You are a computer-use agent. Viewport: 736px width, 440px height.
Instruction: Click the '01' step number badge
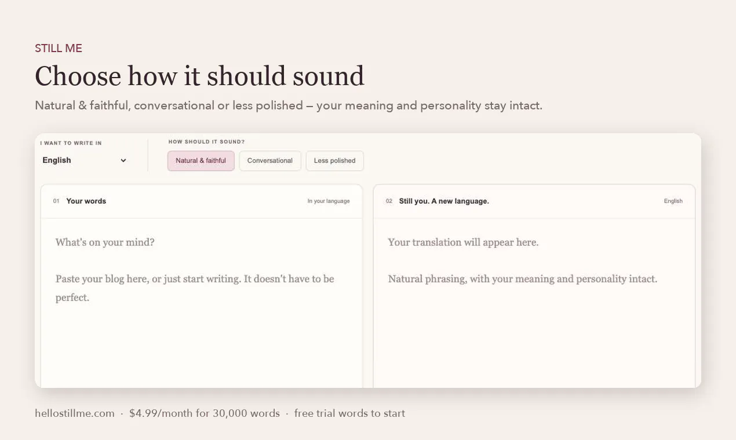56,201
